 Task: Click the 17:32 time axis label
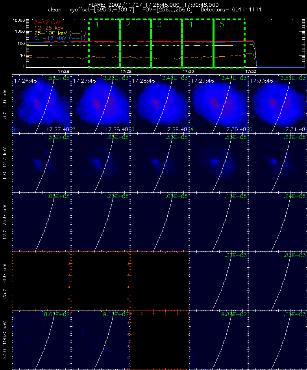[251, 71]
